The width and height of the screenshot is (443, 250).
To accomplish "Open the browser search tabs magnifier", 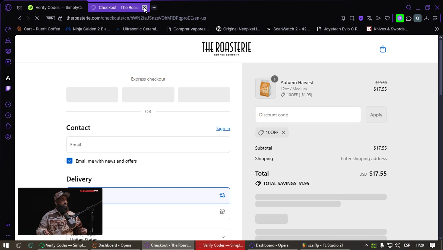I will click(409, 8).
